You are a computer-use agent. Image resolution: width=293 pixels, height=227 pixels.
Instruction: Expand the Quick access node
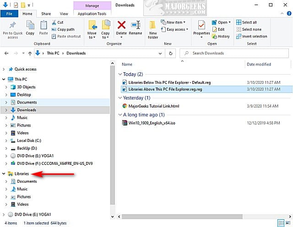pyautogui.click(x=4, y=69)
